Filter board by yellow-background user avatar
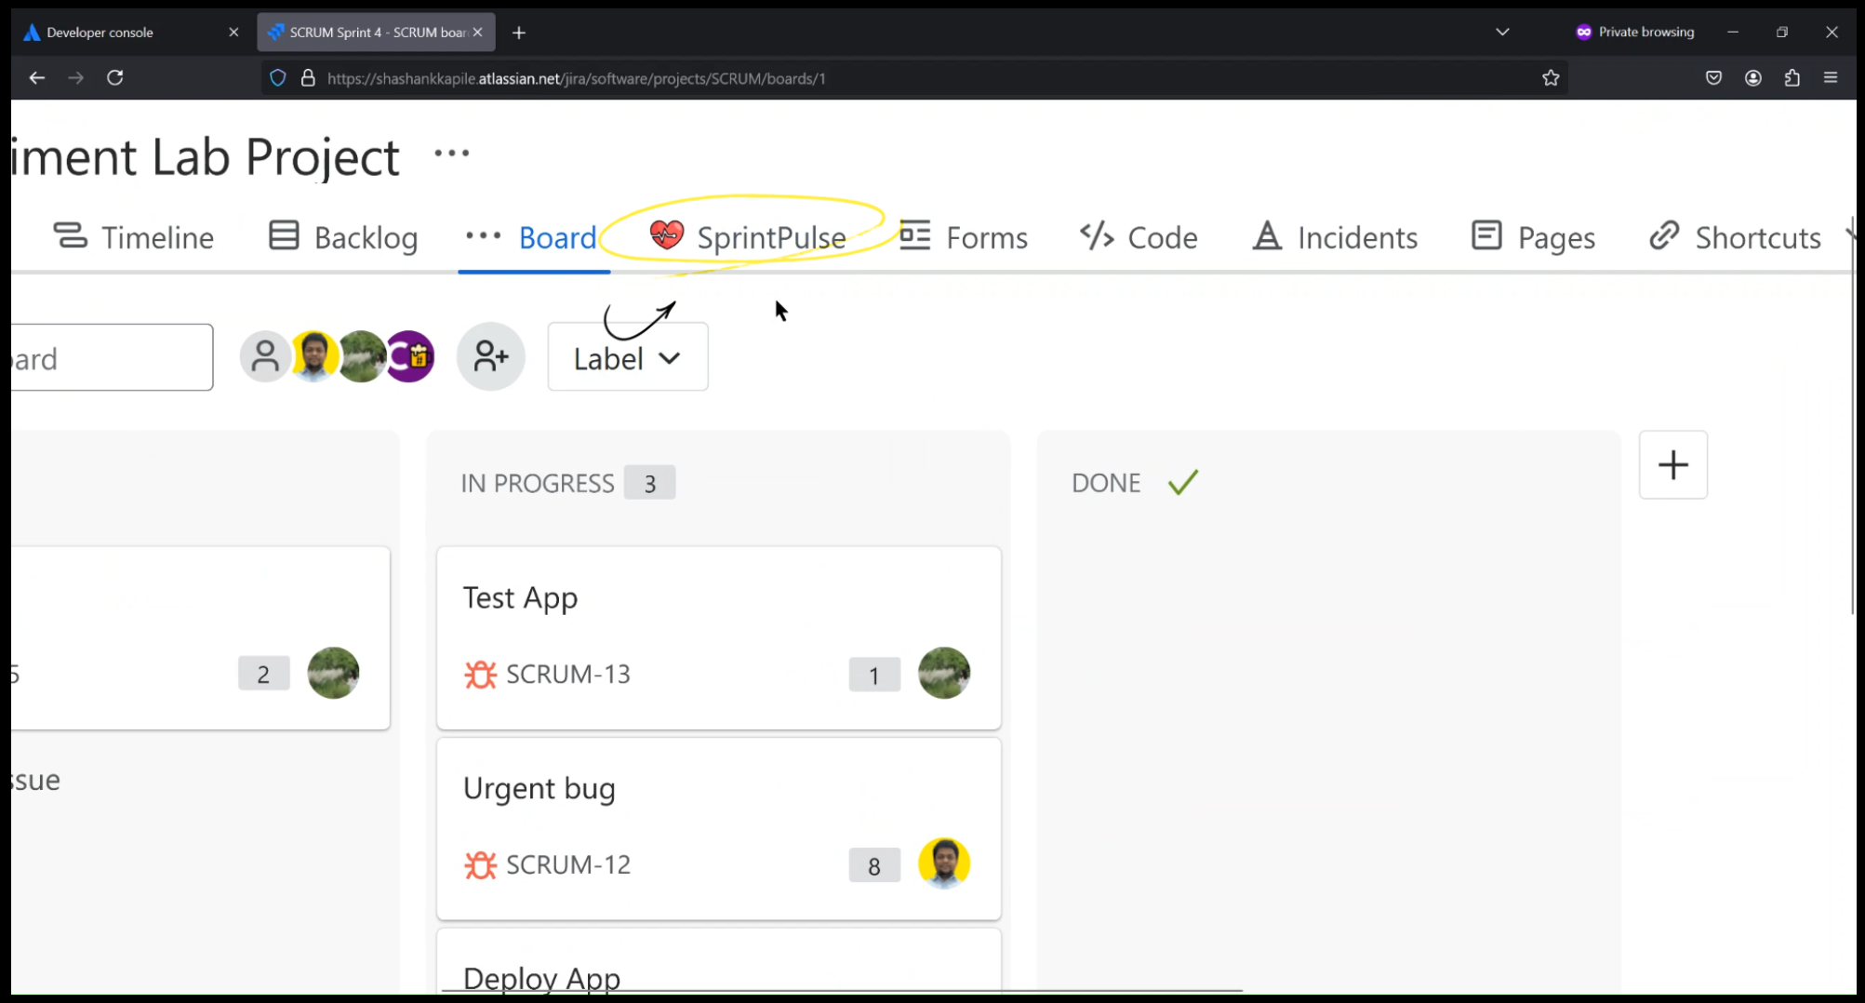The image size is (1865, 1003). tap(313, 356)
